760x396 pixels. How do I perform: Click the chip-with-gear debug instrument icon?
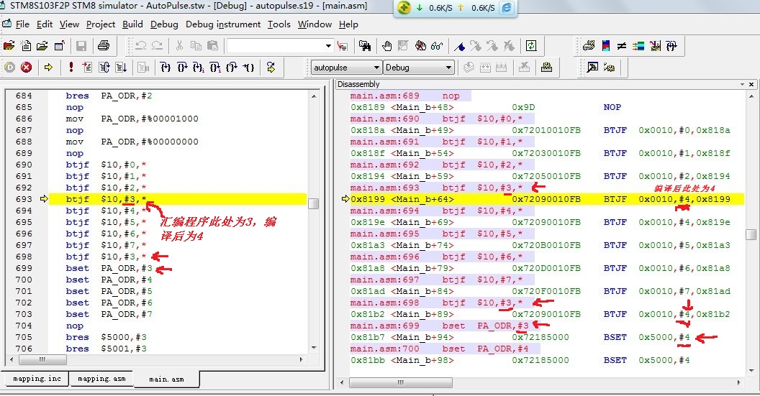click(x=589, y=46)
